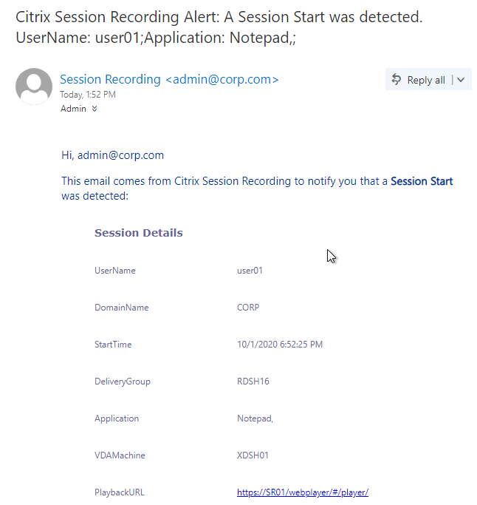The width and height of the screenshot is (477, 505).
Task: Click the StartTime value 10/1/2020
Action: click(280, 345)
